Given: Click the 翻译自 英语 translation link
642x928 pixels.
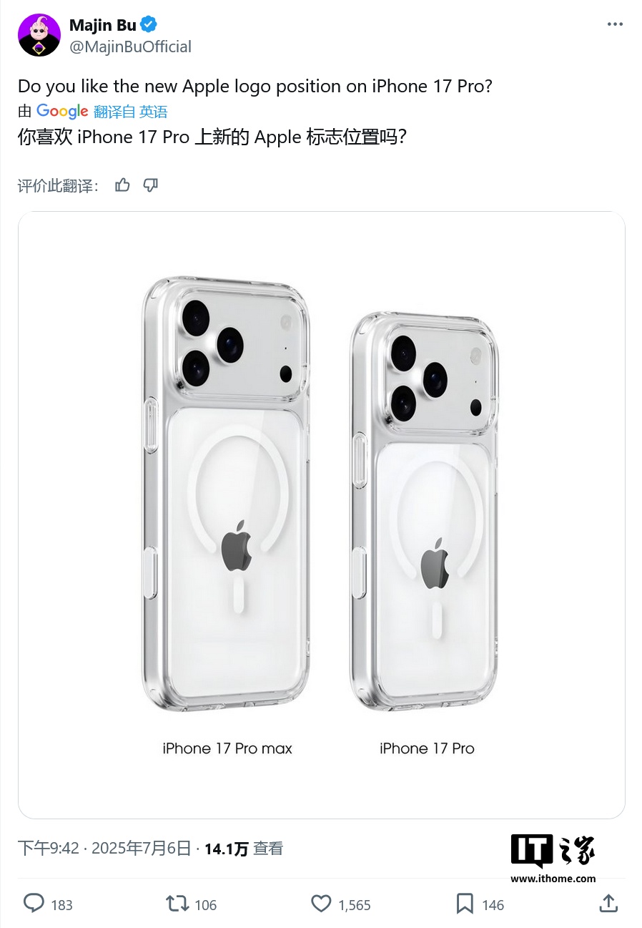Looking at the screenshot, I should (x=130, y=112).
